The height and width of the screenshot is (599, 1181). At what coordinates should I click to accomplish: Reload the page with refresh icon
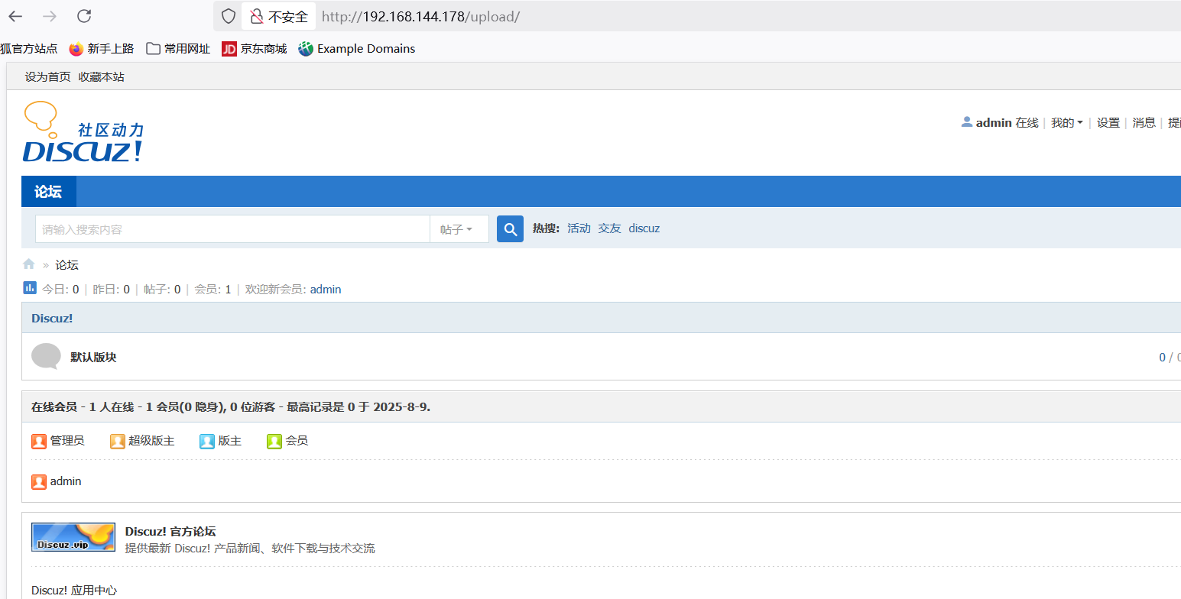coord(85,16)
